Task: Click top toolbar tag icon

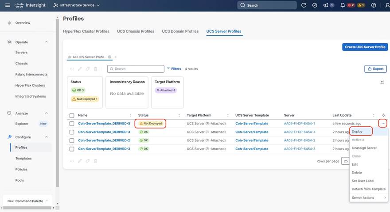Action: pyautogui.click(x=88, y=69)
